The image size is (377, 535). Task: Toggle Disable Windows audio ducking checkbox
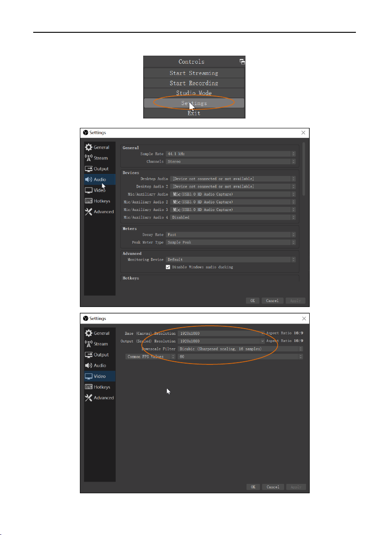pos(168,267)
